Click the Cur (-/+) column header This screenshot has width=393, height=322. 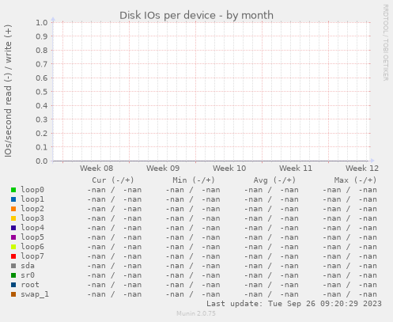coord(113,180)
